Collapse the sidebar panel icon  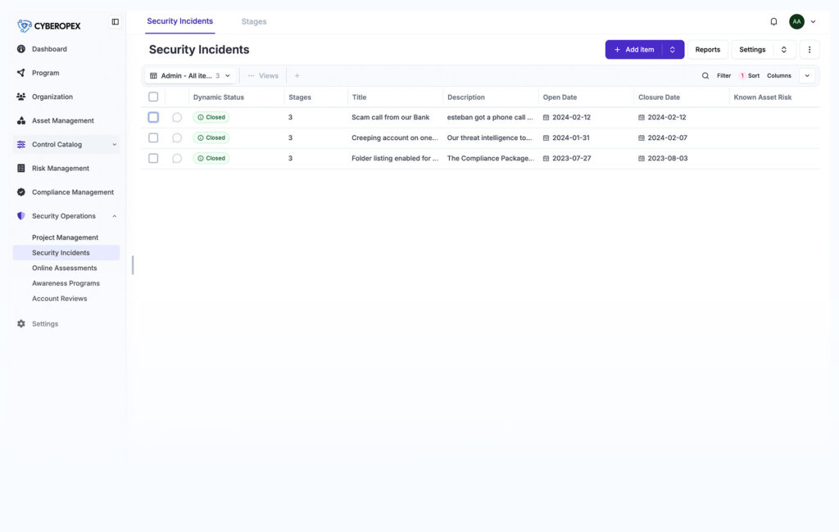click(115, 22)
